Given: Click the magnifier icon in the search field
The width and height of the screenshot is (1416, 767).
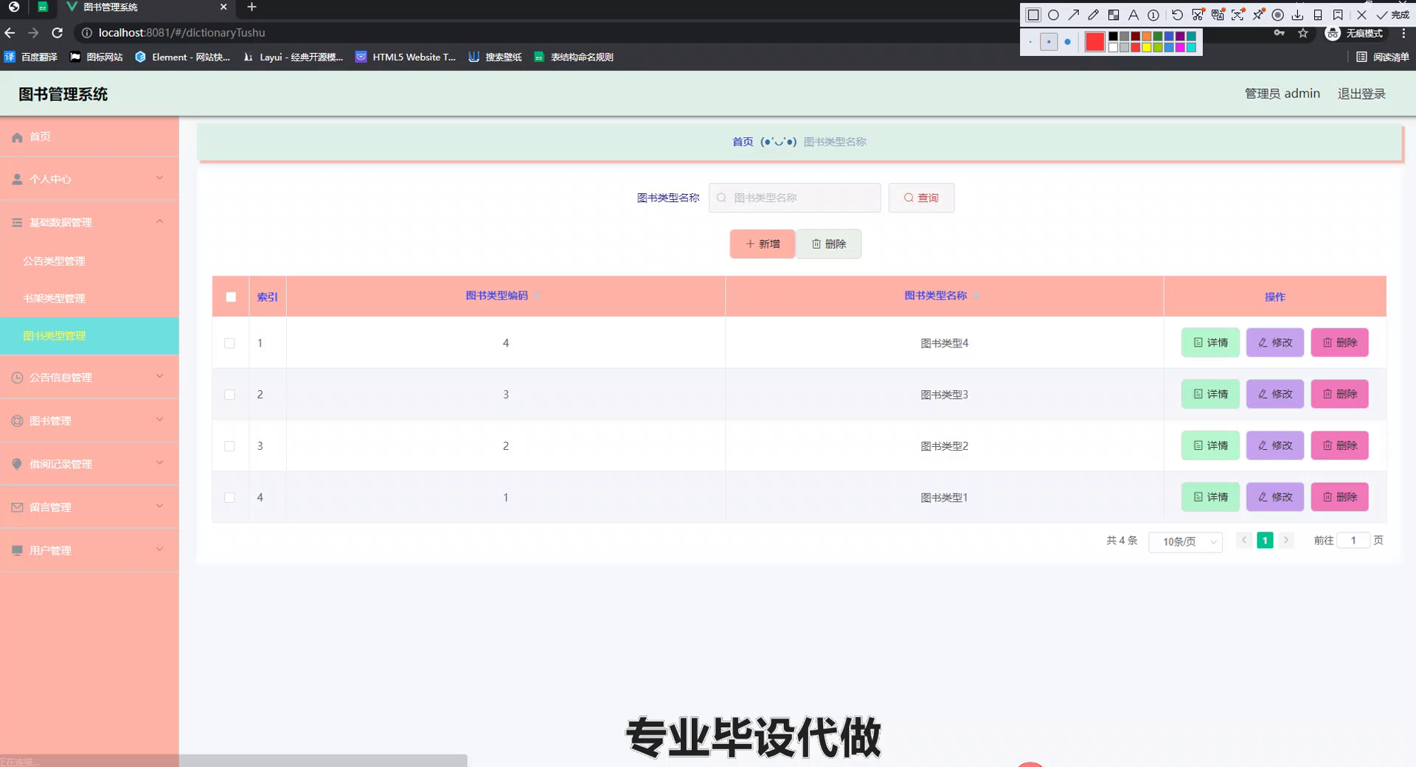Looking at the screenshot, I should coord(721,198).
